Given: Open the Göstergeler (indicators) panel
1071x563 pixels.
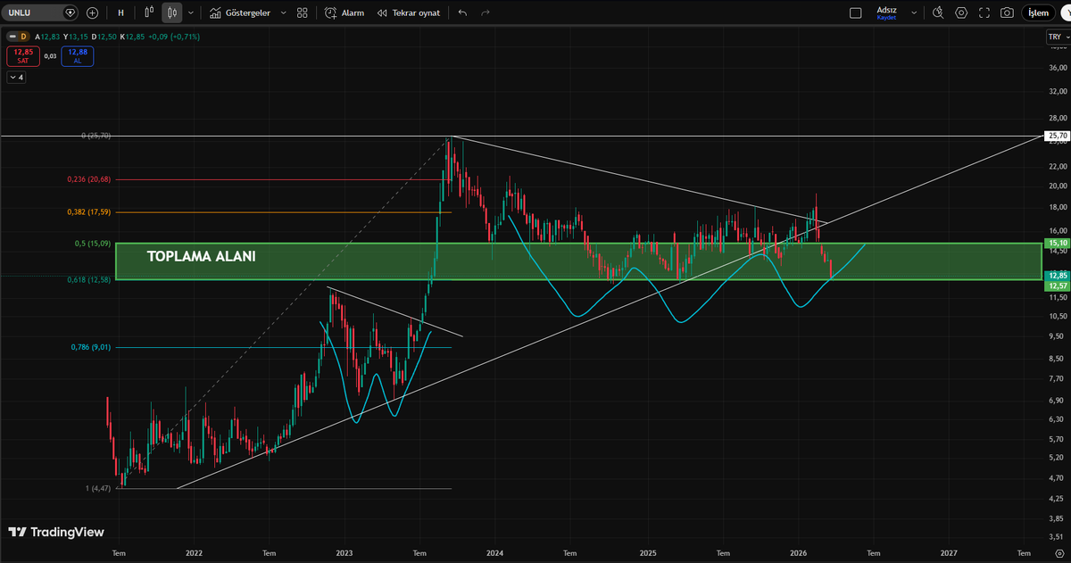Looking at the screenshot, I should 245,12.
